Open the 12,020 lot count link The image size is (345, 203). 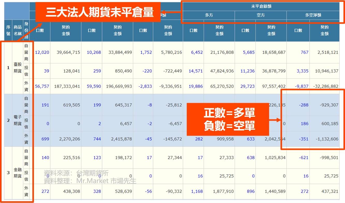42,52
